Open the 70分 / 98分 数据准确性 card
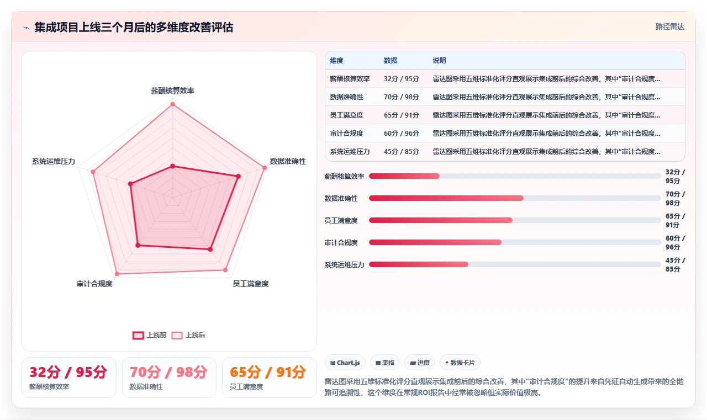 click(169, 378)
